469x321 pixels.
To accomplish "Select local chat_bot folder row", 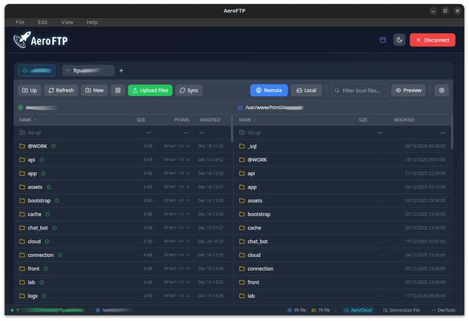I will [x=342, y=241].
